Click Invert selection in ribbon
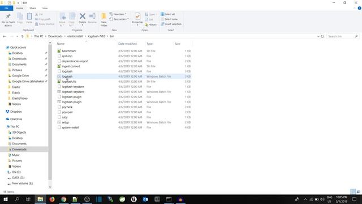The height and width of the screenshot is (204, 362). [x=171, y=24]
